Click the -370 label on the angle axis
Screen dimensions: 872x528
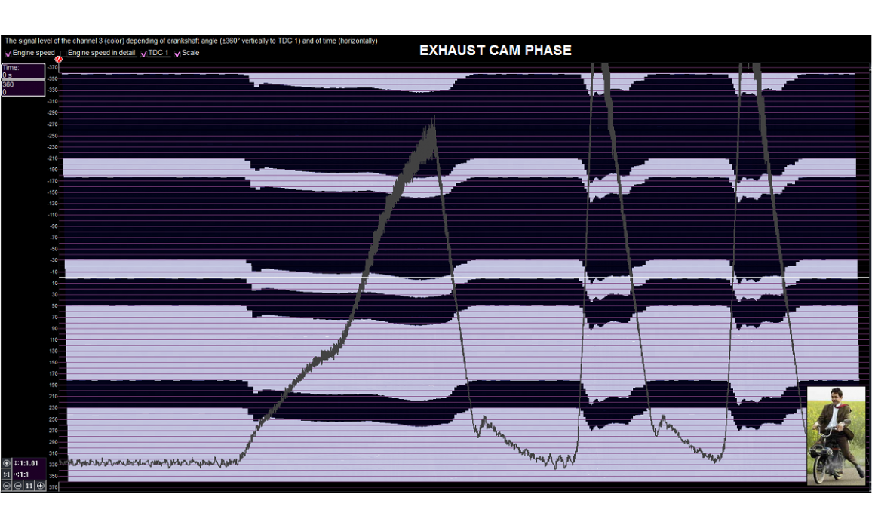click(x=52, y=68)
